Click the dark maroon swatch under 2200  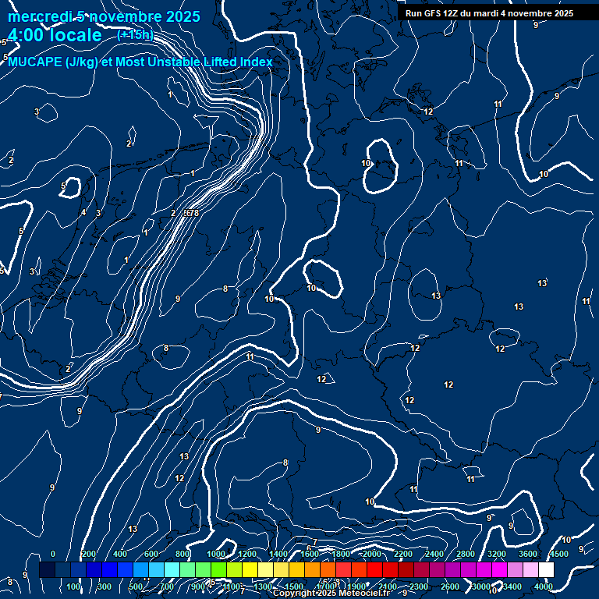click(406, 569)
